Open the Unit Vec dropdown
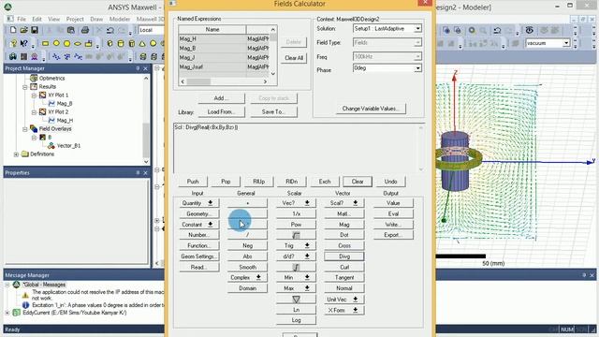The width and height of the screenshot is (599, 337). point(343,300)
